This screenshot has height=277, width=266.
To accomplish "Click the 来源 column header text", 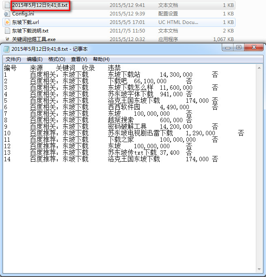I will click(x=37, y=68).
